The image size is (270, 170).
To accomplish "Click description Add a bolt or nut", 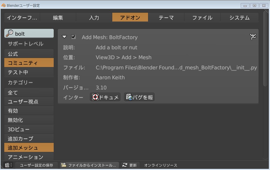I will tap(117, 47).
